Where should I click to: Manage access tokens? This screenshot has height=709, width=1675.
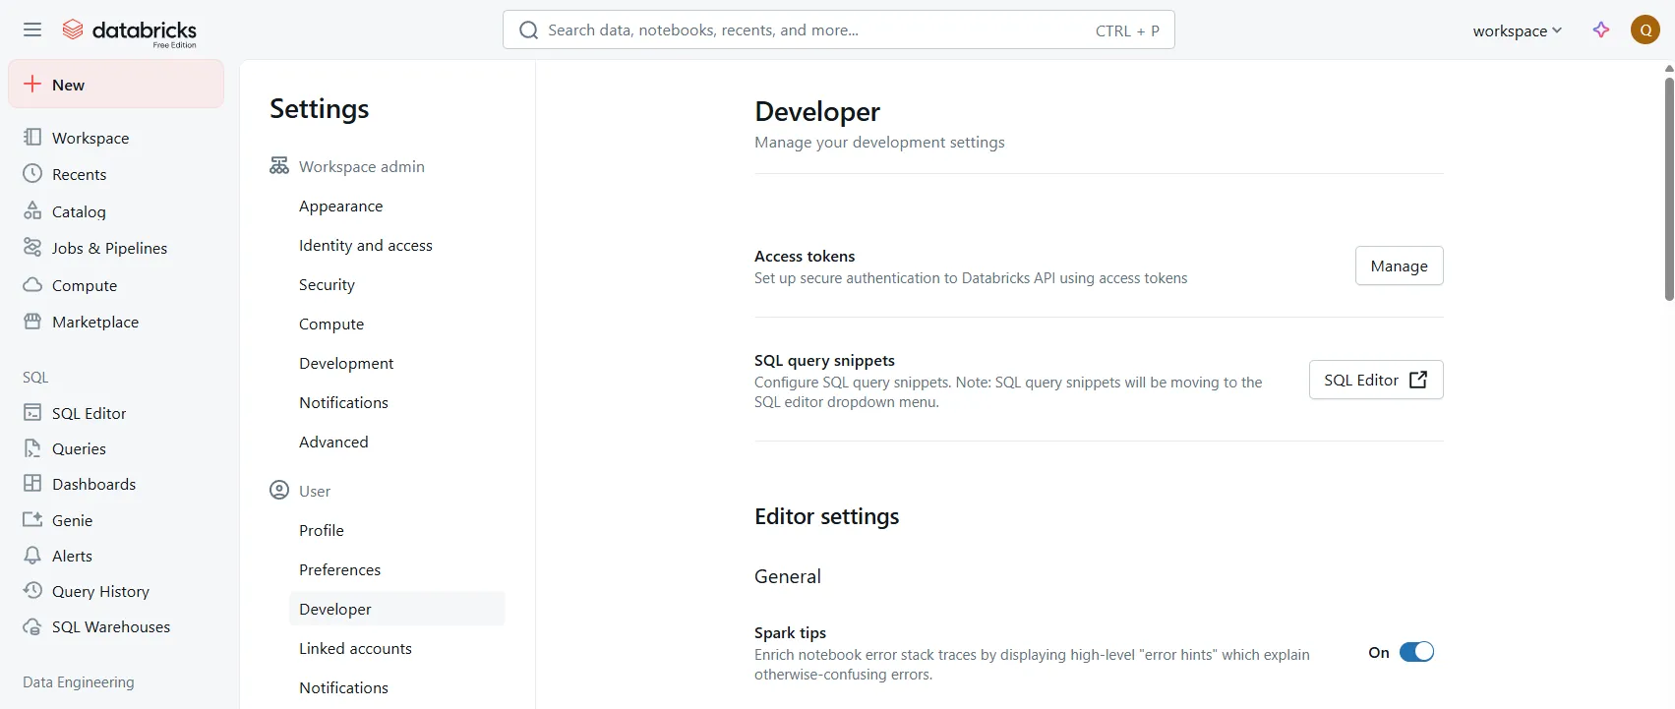coord(1398,266)
